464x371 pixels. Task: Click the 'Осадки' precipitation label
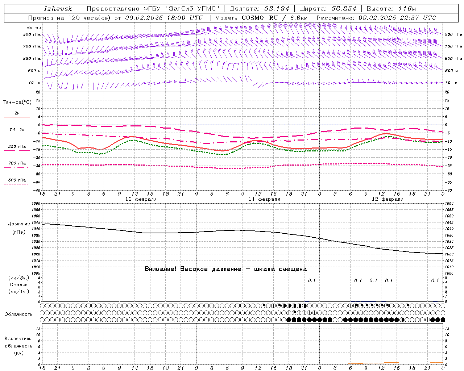18,285
